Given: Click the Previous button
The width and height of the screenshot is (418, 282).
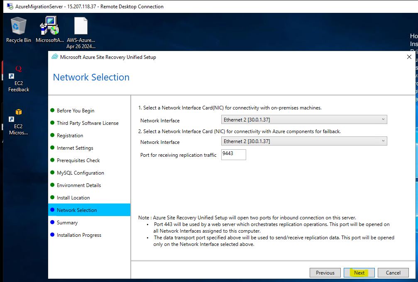Looking at the screenshot, I should pos(325,272).
